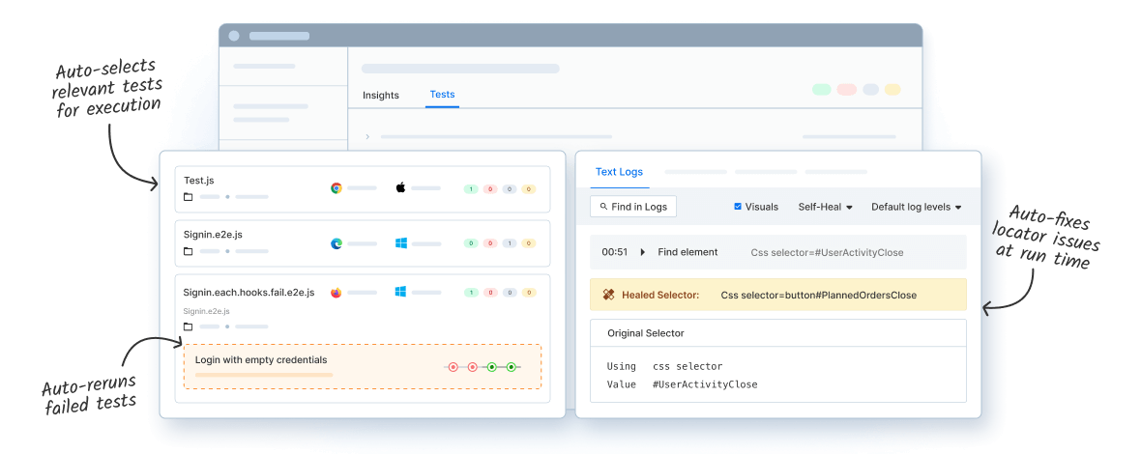The width and height of the screenshot is (1141, 454).
Task: Expand the 00:51 Find element log entry
Action: [x=643, y=252]
